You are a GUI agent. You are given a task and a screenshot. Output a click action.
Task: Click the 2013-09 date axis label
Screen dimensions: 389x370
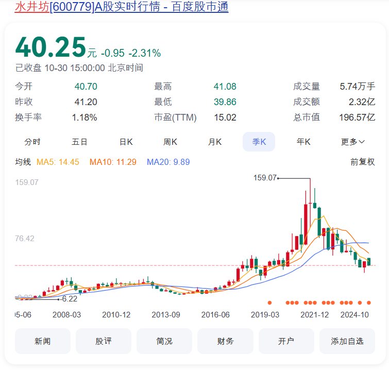(166, 315)
